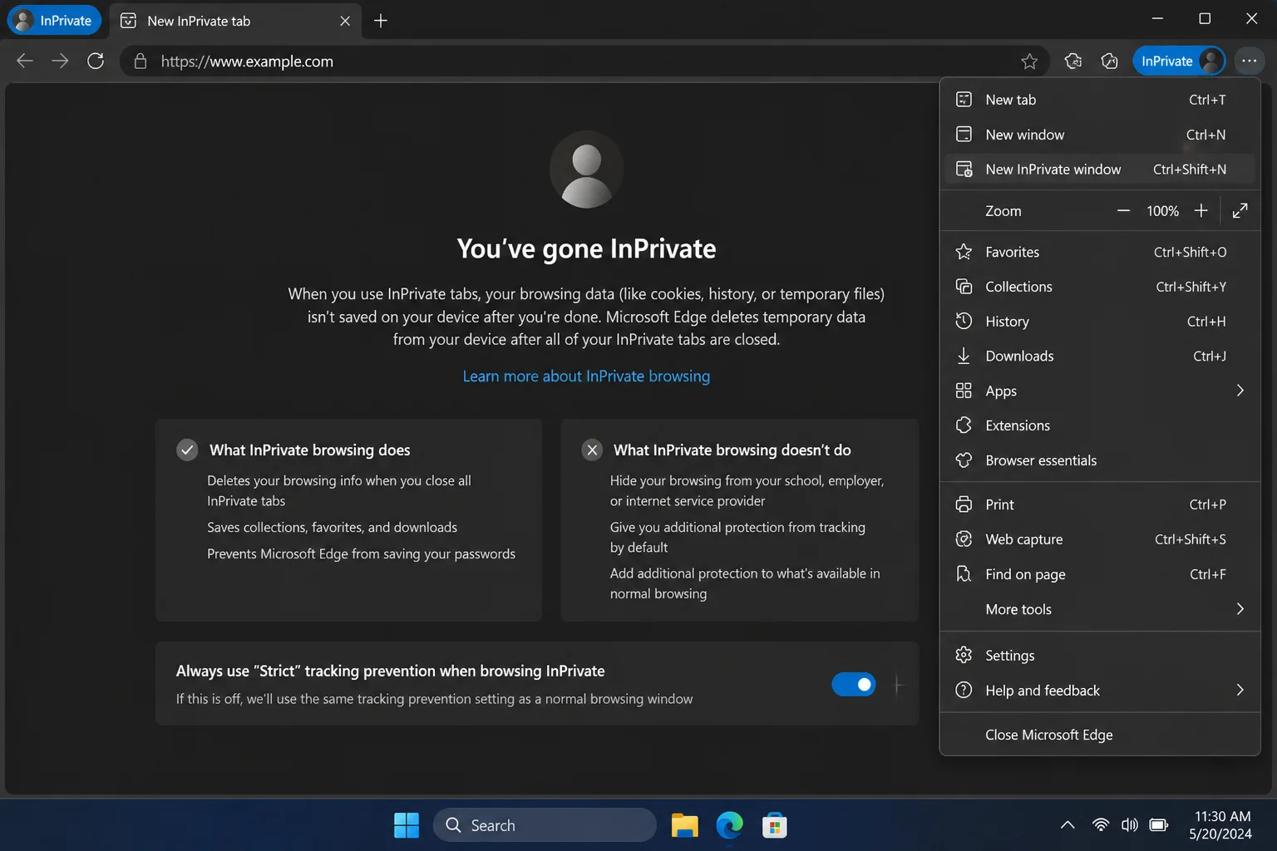1277x851 pixels.
Task: Click the taskbar Search box
Action: 545,825
